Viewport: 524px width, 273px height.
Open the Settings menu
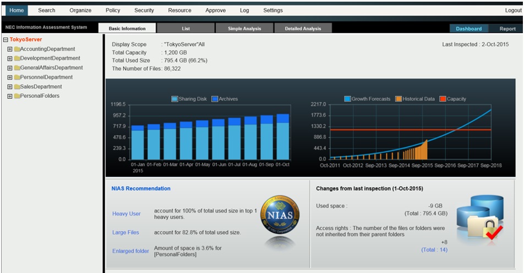click(x=272, y=10)
